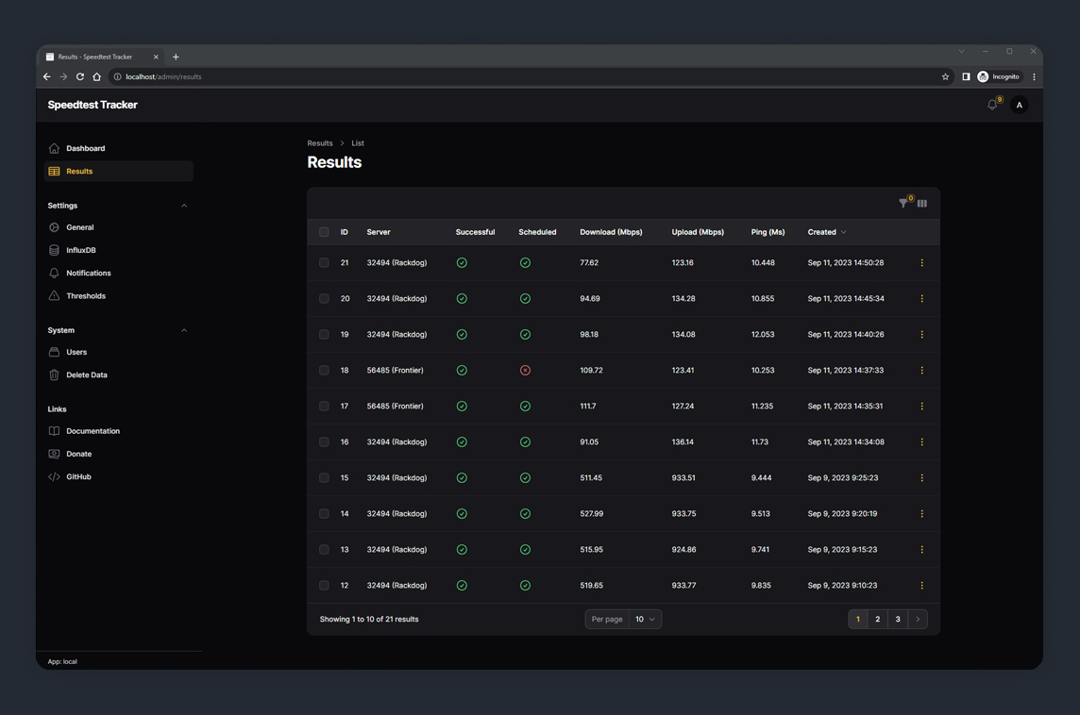
Task: Open Users under System
Action: point(118,353)
